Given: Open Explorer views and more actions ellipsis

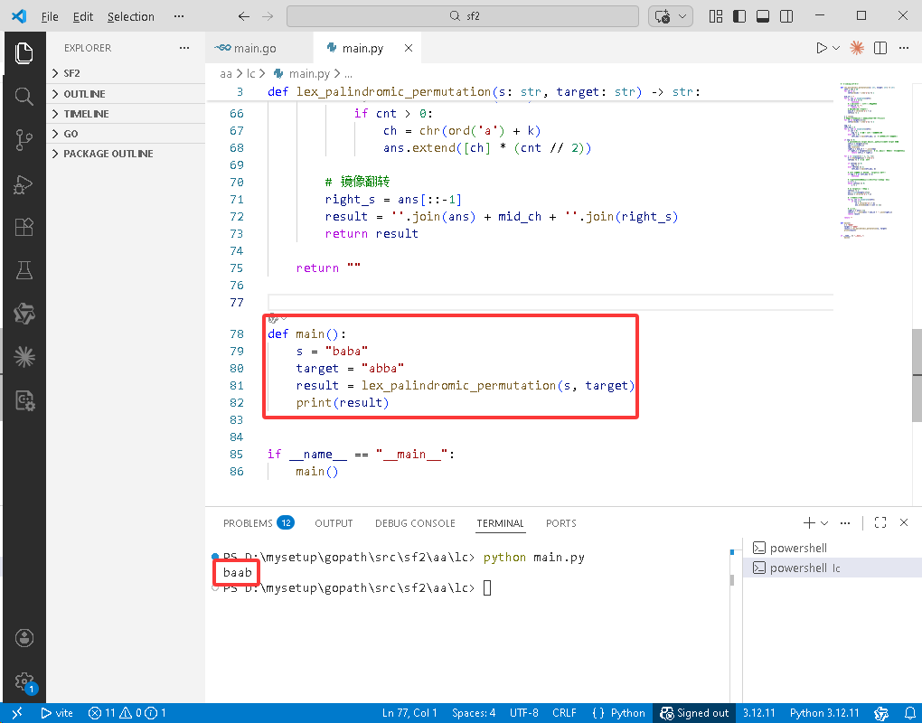Looking at the screenshot, I should pyautogui.click(x=184, y=48).
